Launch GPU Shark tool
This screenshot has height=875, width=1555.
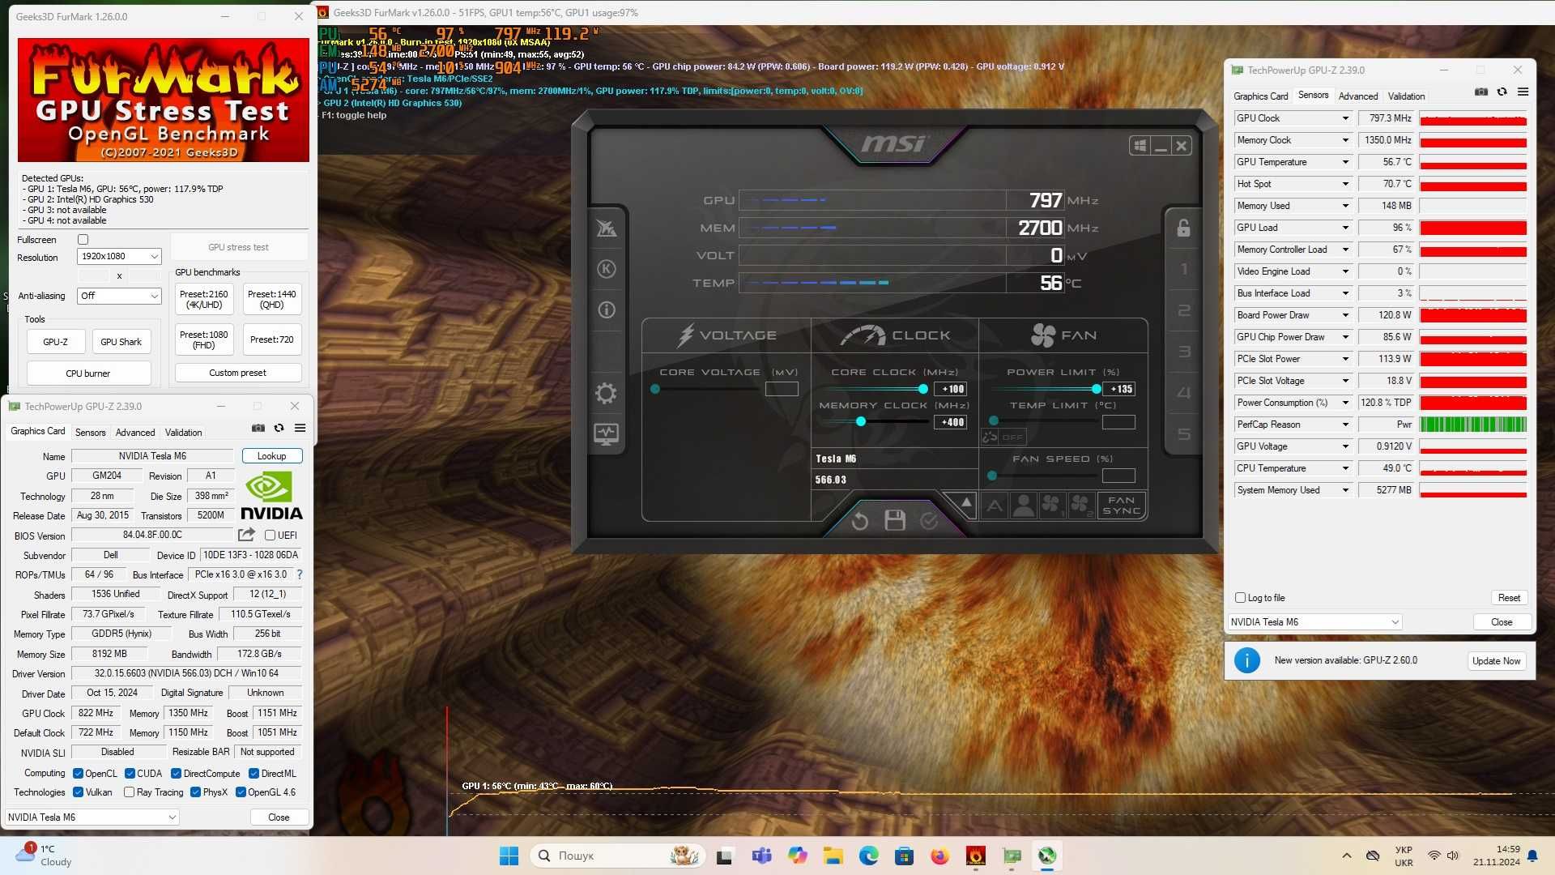click(x=121, y=342)
